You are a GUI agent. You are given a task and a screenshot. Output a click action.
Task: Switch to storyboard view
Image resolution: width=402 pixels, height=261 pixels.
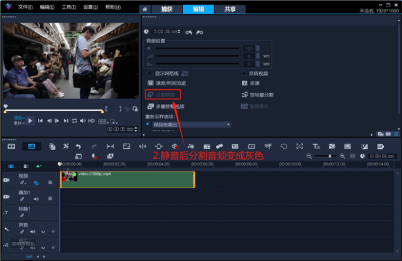(x=11, y=146)
